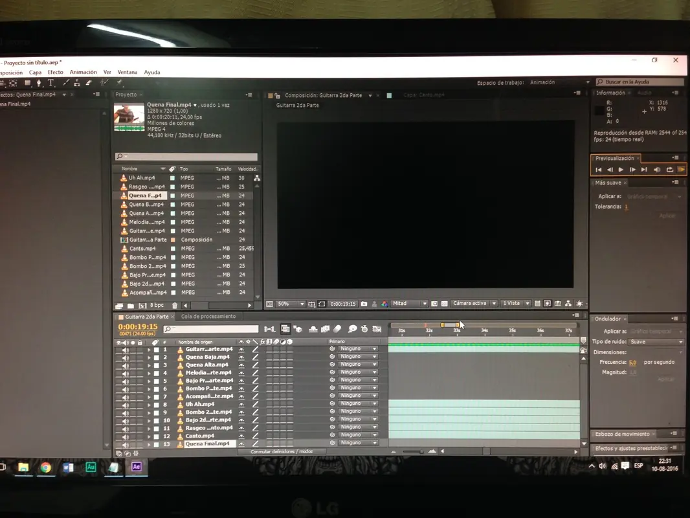
Task: Open the Mitad resolution dropdown
Action: point(409,303)
